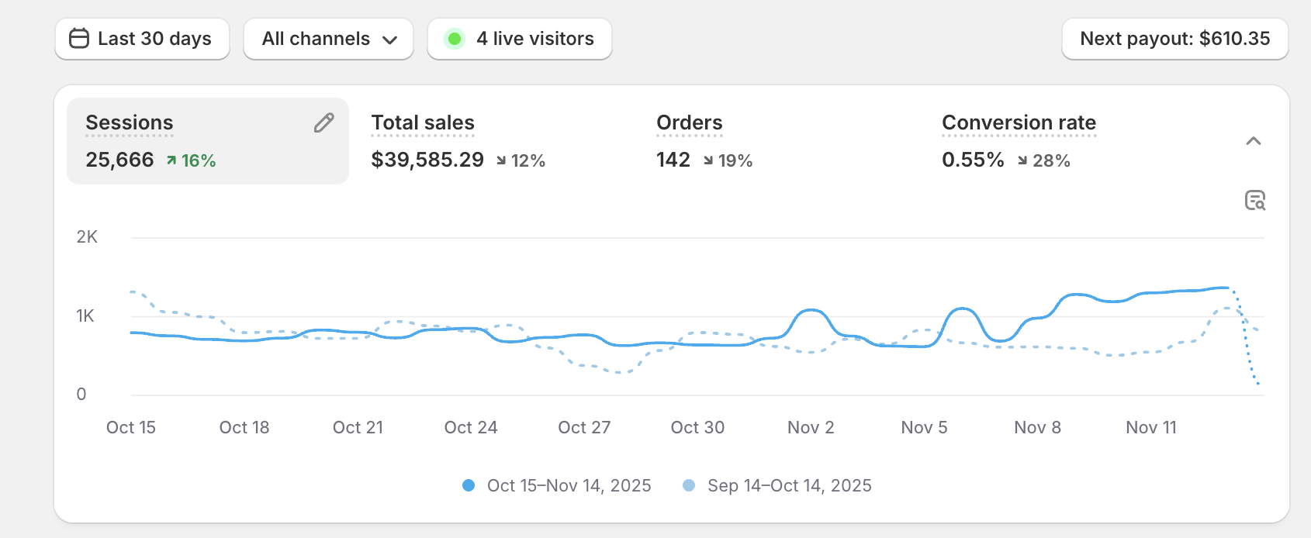Click the downward arrow next to 12%
The width and height of the screenshot is (1311, 538).
click(501, 161)
